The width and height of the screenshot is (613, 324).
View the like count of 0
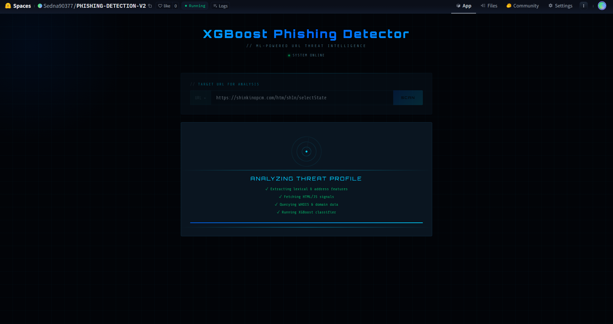[x=176, y=6]
